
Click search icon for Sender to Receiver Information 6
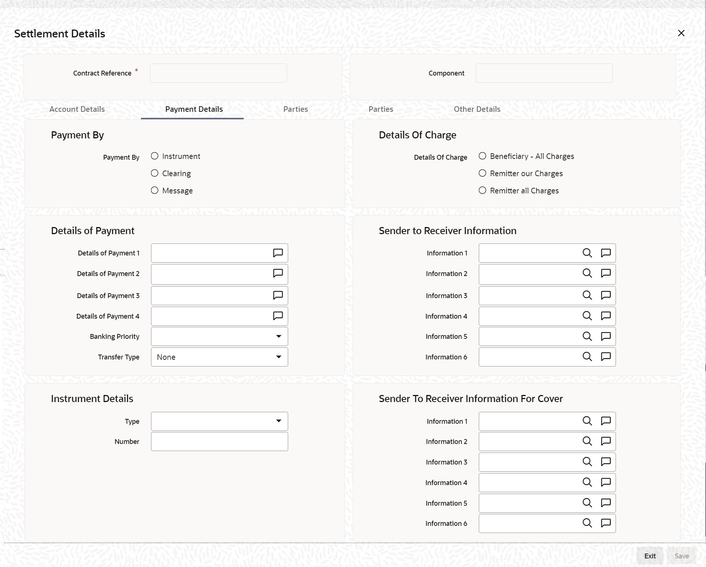(x=587, y=357)
